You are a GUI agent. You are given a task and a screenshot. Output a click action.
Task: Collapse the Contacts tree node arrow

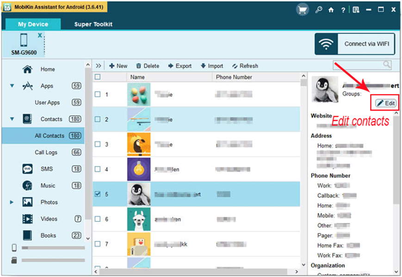(12, 119)
